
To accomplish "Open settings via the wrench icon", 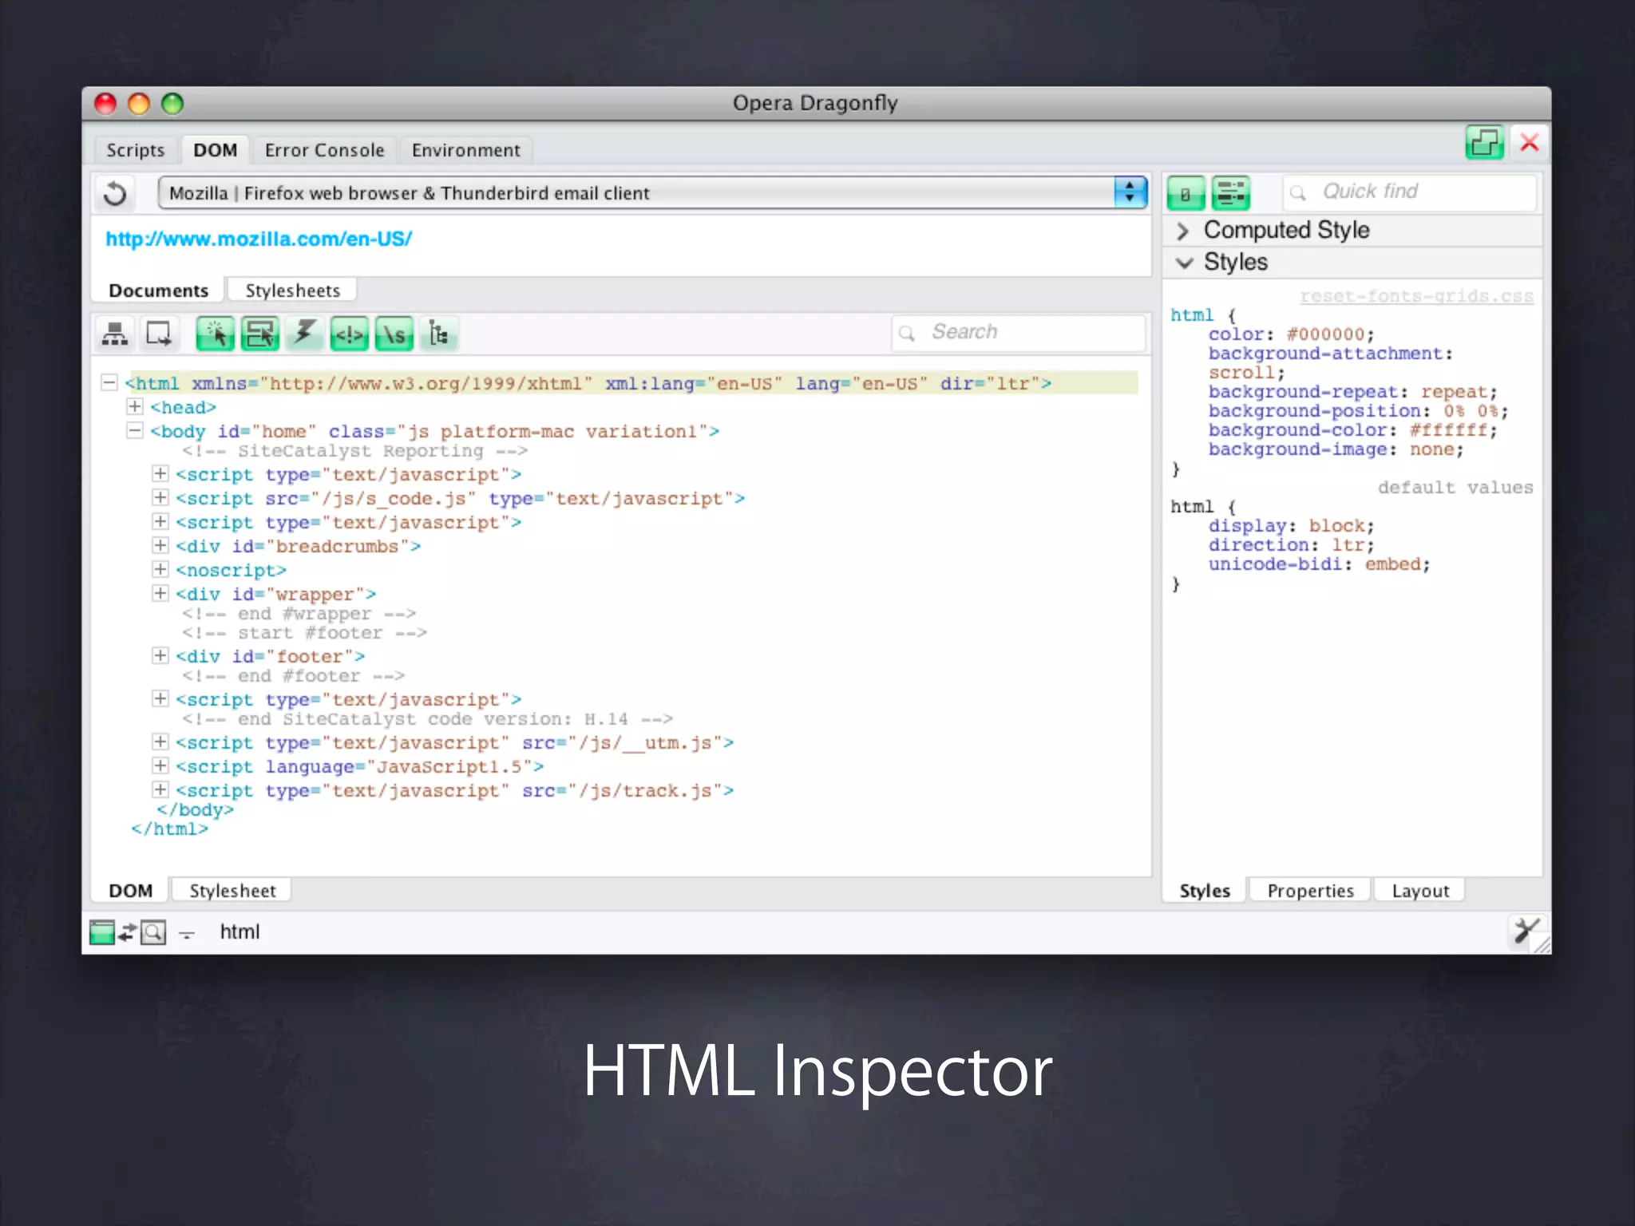I will pyautogui.click(x=1526, y=931).
